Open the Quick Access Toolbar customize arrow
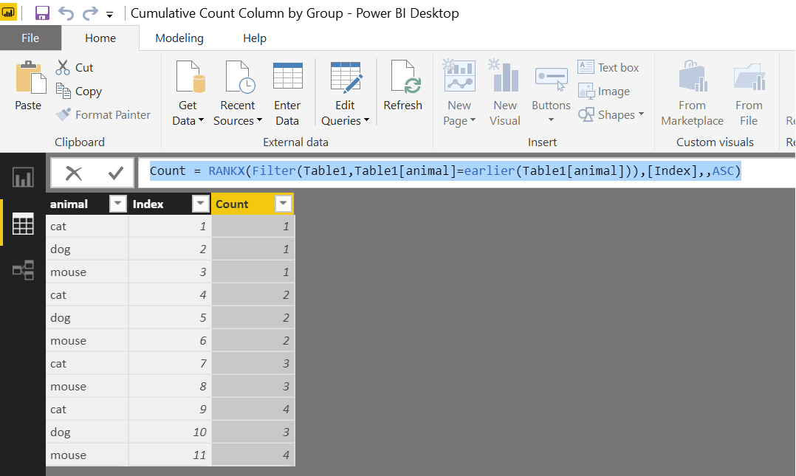The height and width of the screenshot is (476, 796). click(x=109, y=15)
